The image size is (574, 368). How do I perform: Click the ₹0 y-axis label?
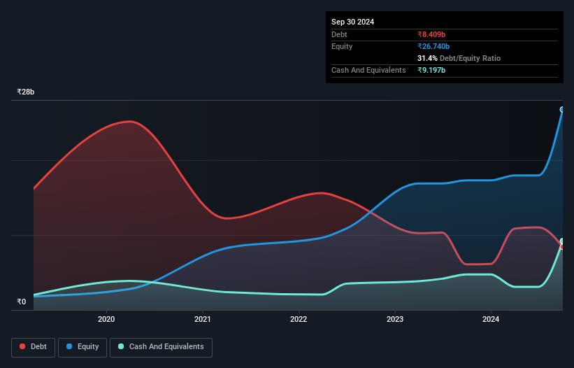click(22, 302)
